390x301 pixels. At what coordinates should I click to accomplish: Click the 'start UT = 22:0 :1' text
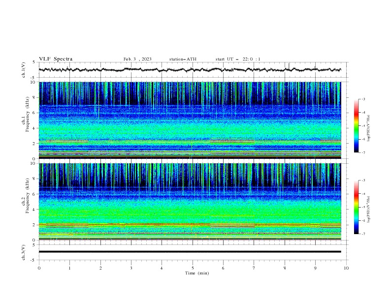coord(238,59)
